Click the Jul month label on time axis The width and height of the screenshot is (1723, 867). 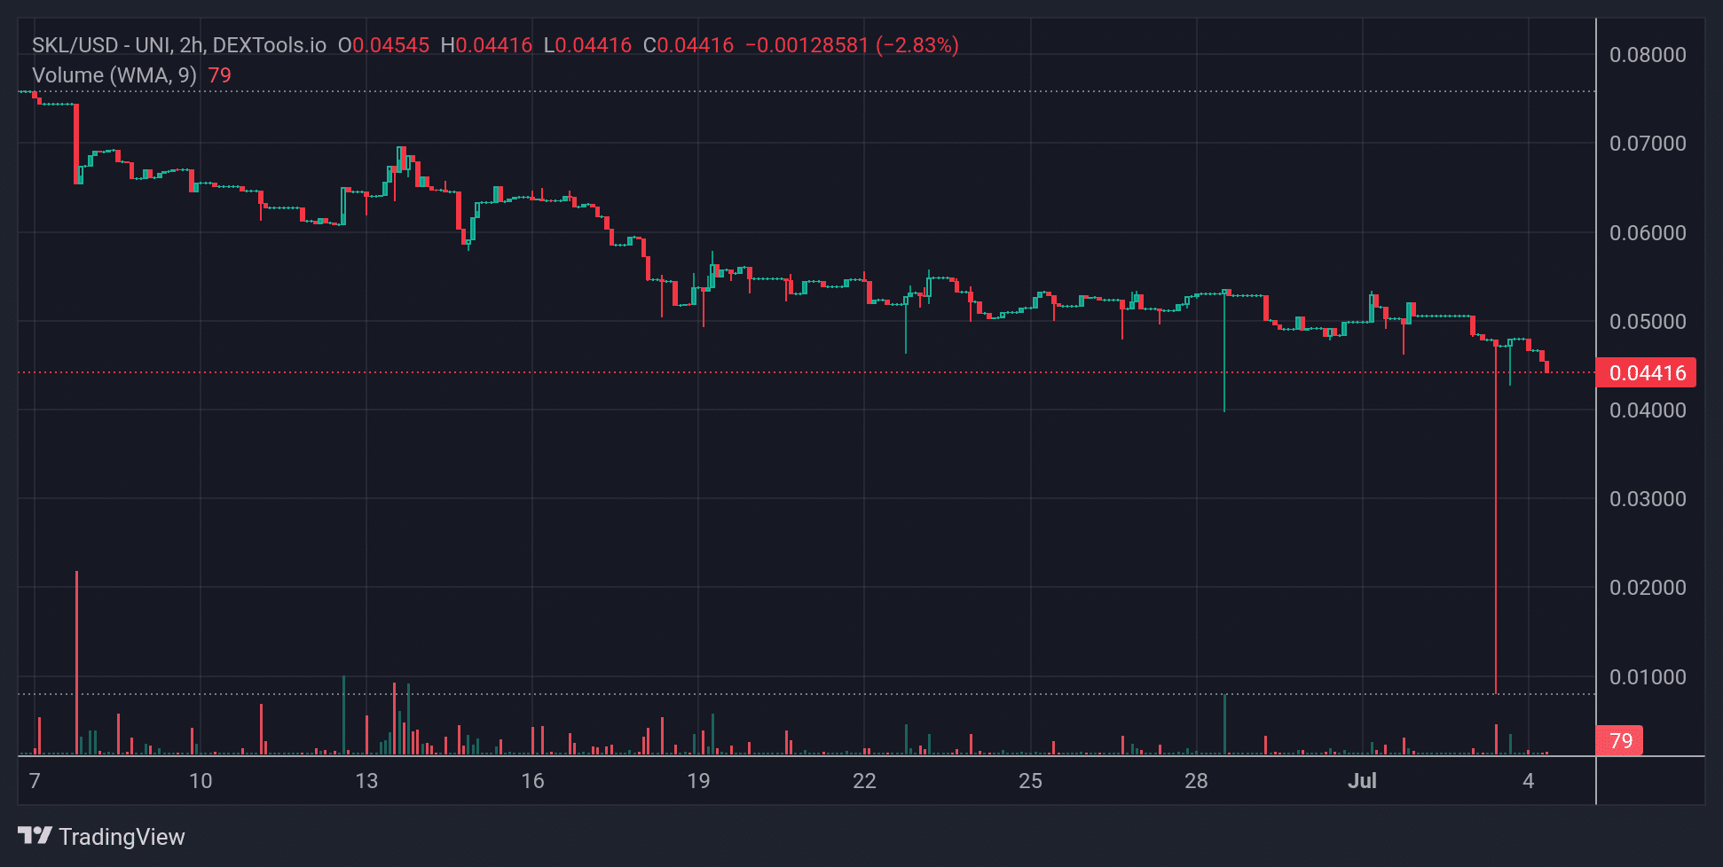click(x=1362, y=781)
